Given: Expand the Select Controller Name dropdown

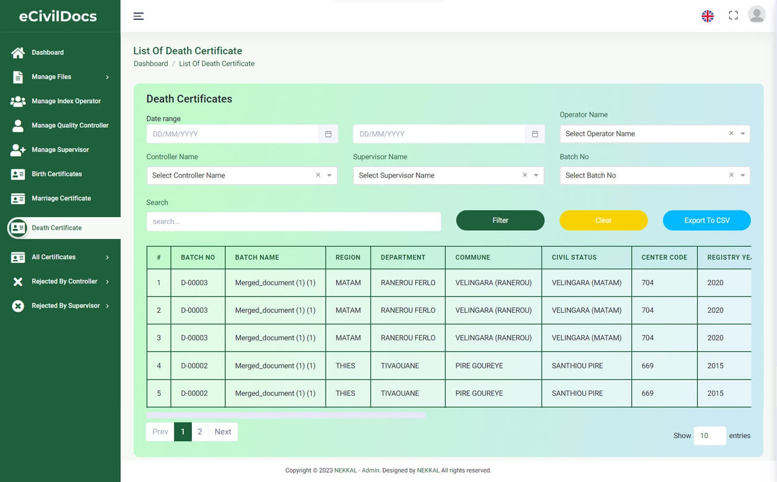Looking at the screenshot, I should 329,175.
